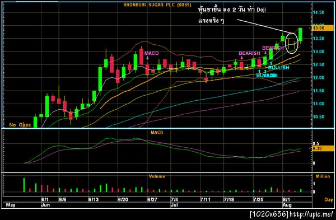
Task: Click the May month label
Action: [x=11, y=205]
